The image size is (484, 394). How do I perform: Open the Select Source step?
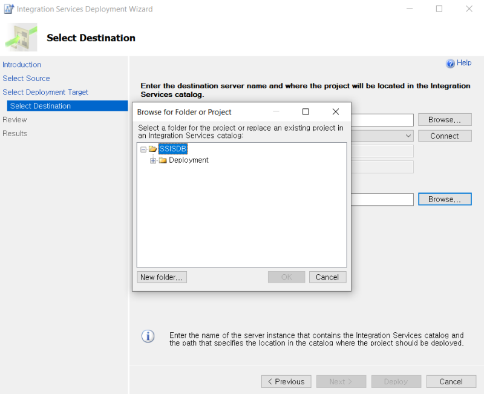pyautogui.click(x=26, y=79)
